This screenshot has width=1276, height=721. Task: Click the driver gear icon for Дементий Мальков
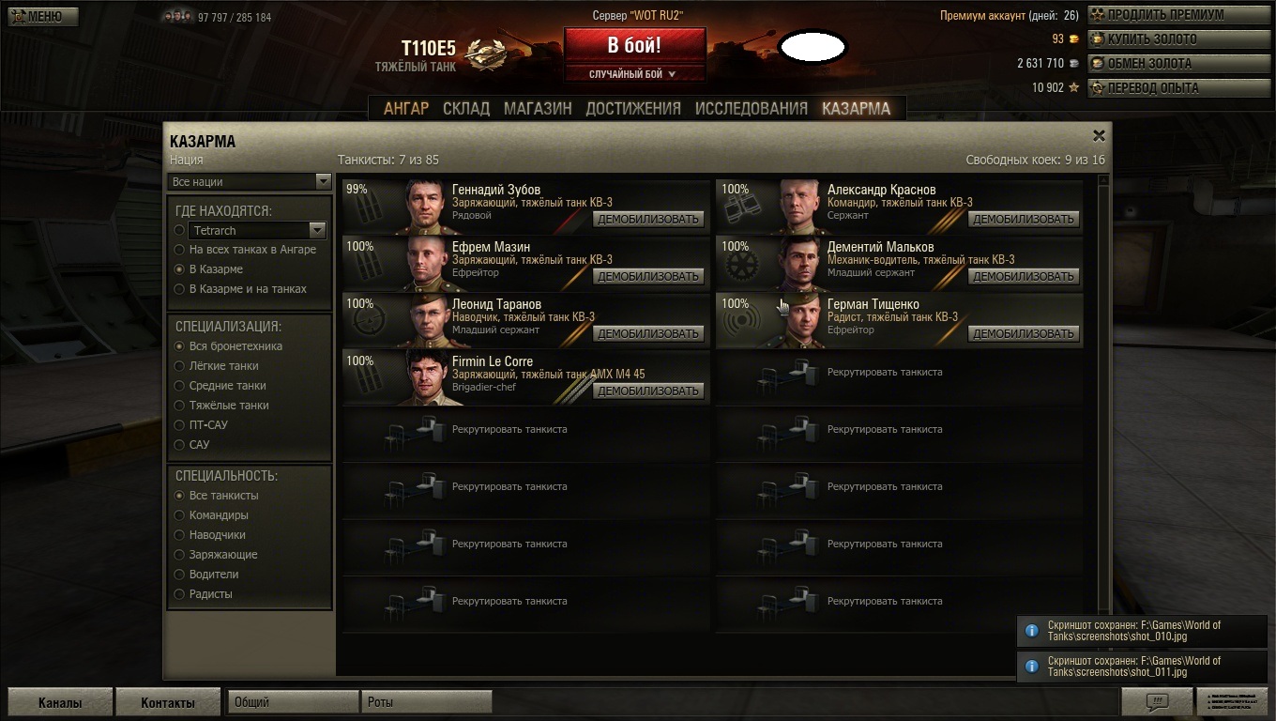pyautogui.click(x=736, y=271)
